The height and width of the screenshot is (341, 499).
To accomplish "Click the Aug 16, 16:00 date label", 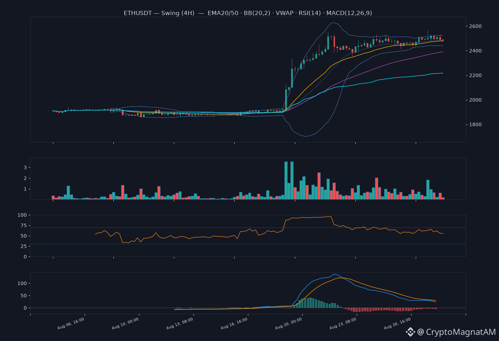I will click(235, 323).
